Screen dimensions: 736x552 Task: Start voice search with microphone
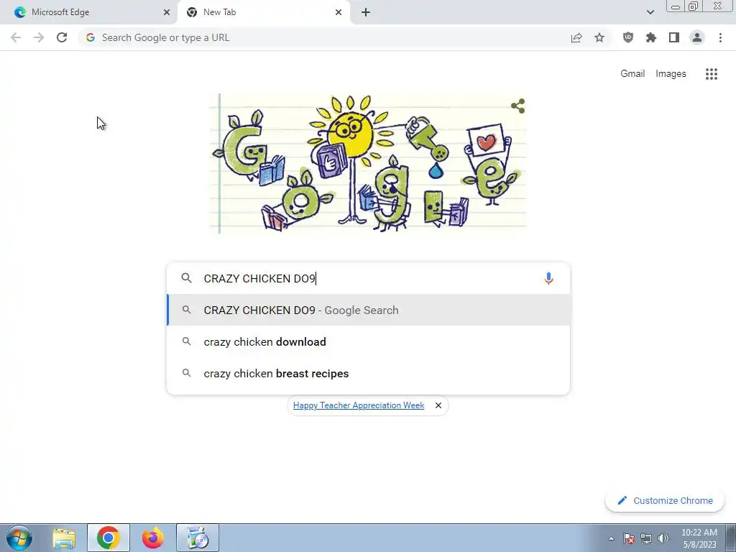coord(548,278)
